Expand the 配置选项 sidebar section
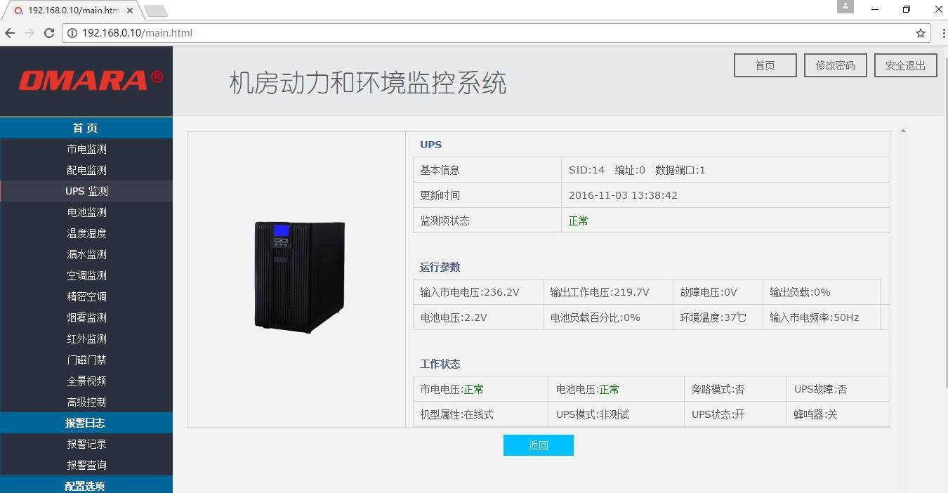Screen dimensions: 948x493 pyautogui.click(x=86, y=485)
